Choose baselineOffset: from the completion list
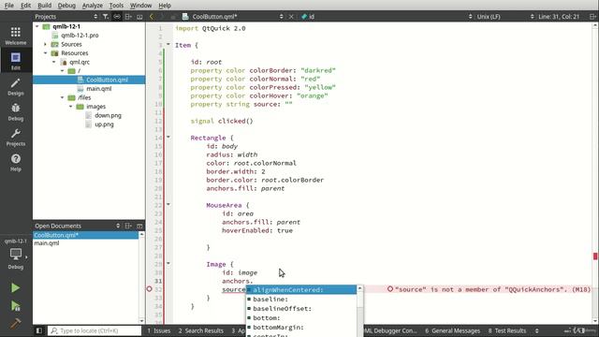599x337 pixels. coord(301,309)
